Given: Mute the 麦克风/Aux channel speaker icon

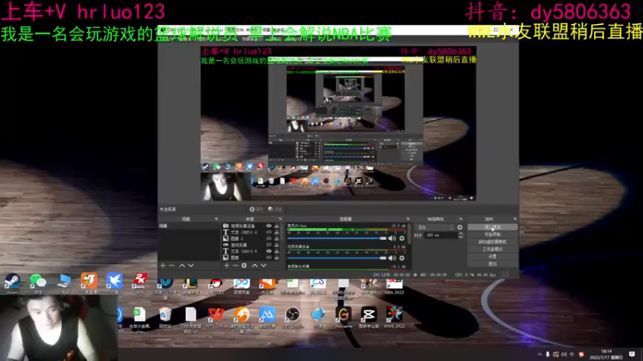Looking at the screenshot, I should click(392, 238).
